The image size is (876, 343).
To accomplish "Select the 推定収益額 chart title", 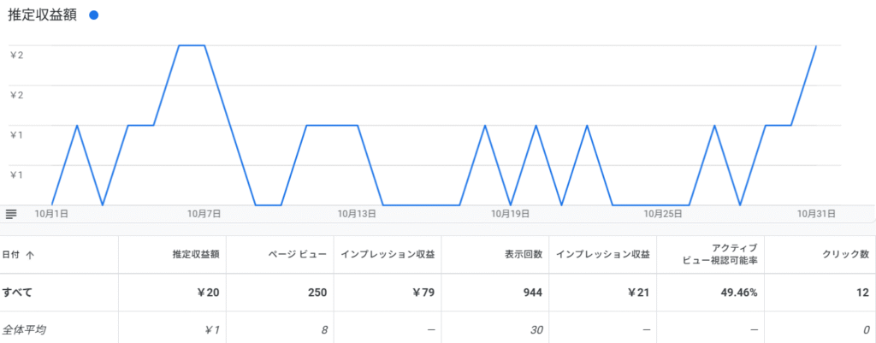I will [43, 15].
